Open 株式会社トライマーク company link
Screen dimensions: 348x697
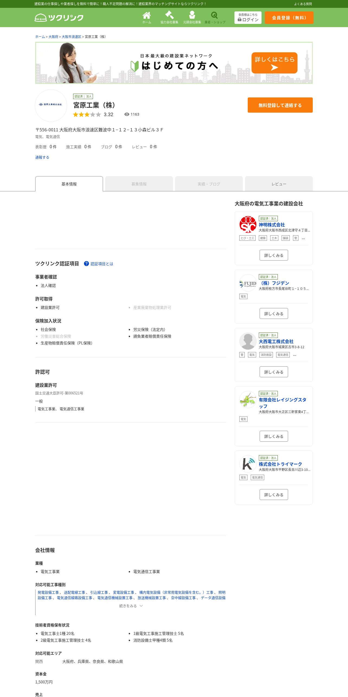[281, 464]
